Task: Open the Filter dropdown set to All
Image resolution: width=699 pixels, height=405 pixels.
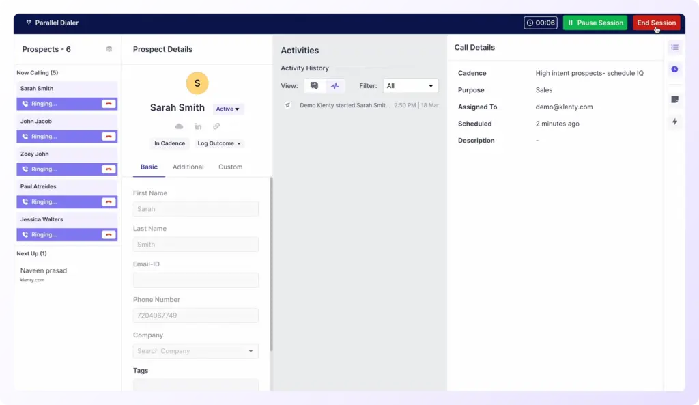Action: point(410,85)
